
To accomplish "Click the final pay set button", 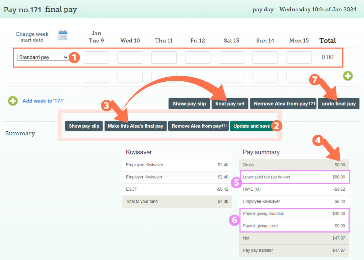I will (x=230, y=103).
